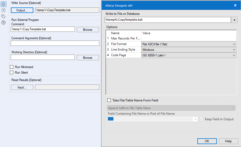Open the Write to File dropdown arrow

(234, 20)
